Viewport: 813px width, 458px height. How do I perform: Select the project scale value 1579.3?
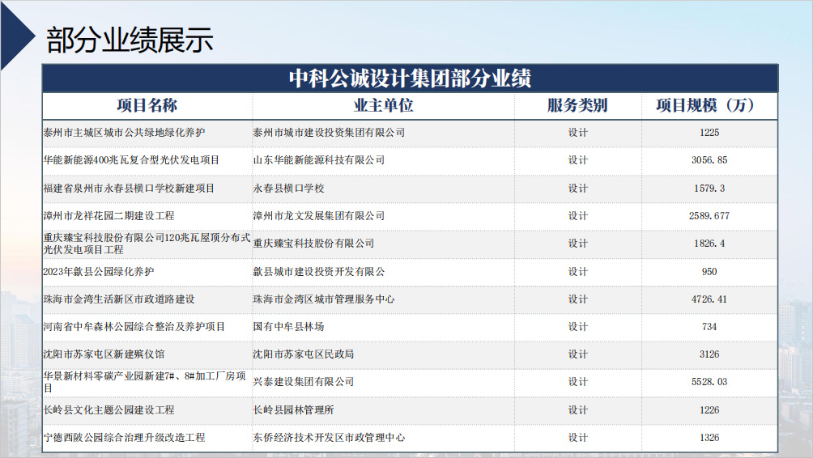point(709,188)
